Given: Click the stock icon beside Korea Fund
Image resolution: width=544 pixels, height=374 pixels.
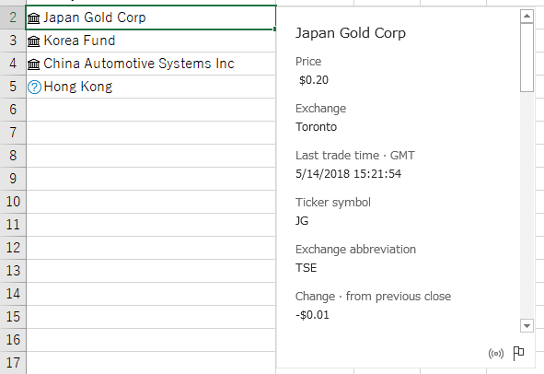Looking at the screenshot, I should point(34,41).
